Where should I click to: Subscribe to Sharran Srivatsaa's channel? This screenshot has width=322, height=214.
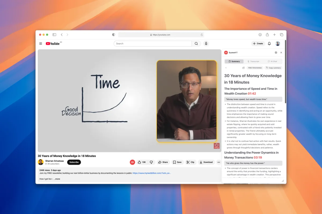pos(74,162)
